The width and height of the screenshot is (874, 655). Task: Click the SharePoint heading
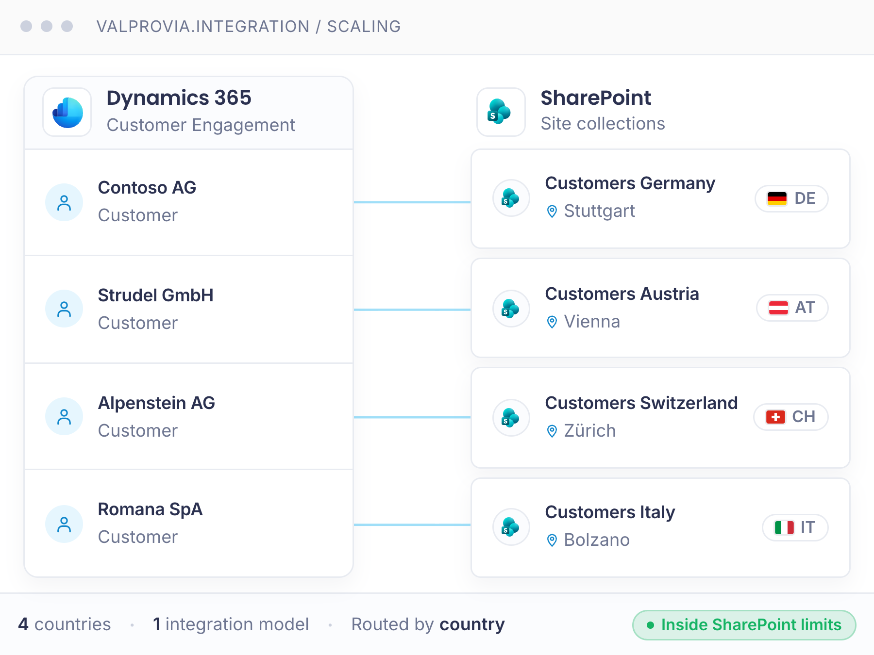[596, 98]
